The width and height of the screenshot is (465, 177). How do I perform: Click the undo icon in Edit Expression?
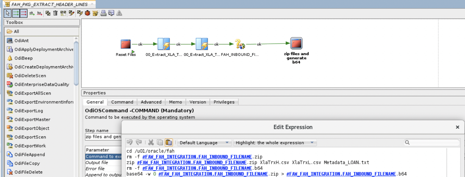[130, 142]
